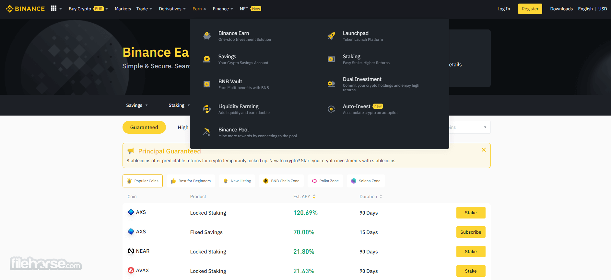Screen dimensions: 611x280
Task: Click the 120.69% APY value
Action: pos(305,213)
